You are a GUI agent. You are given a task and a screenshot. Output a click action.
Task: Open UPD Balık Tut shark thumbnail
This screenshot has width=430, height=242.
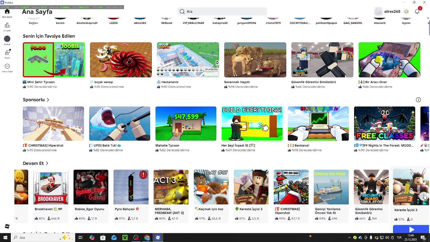(x=120, y=124)
